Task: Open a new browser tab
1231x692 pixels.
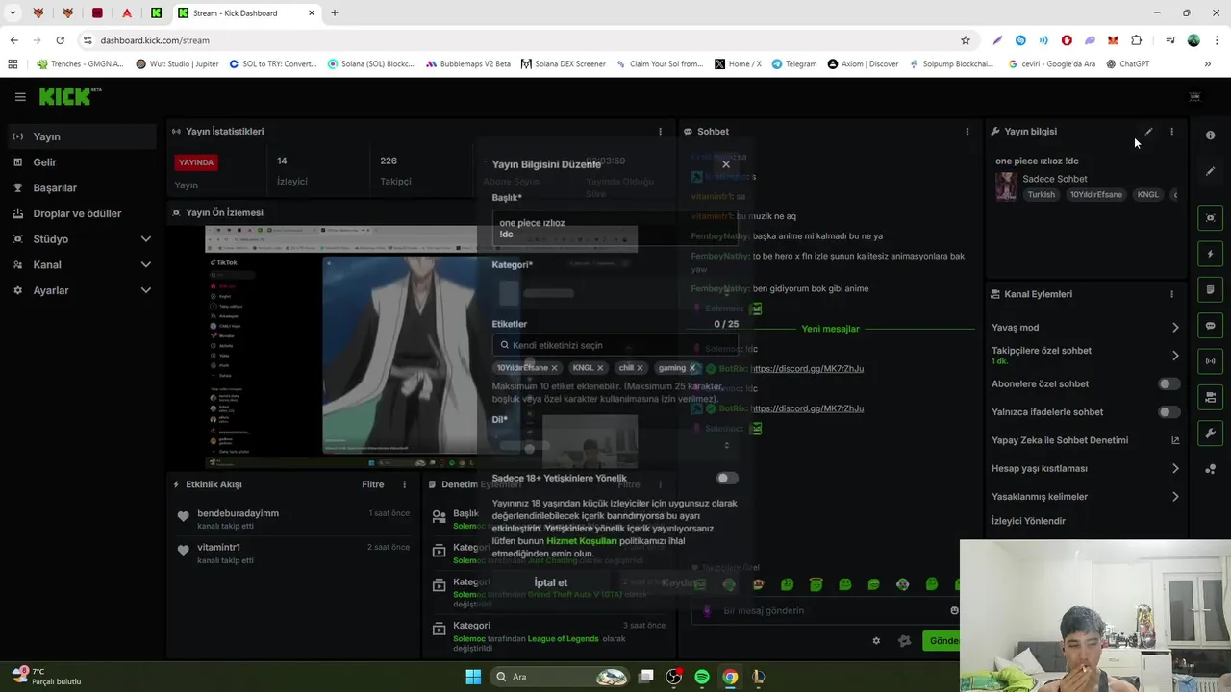Action: [335, 13]
